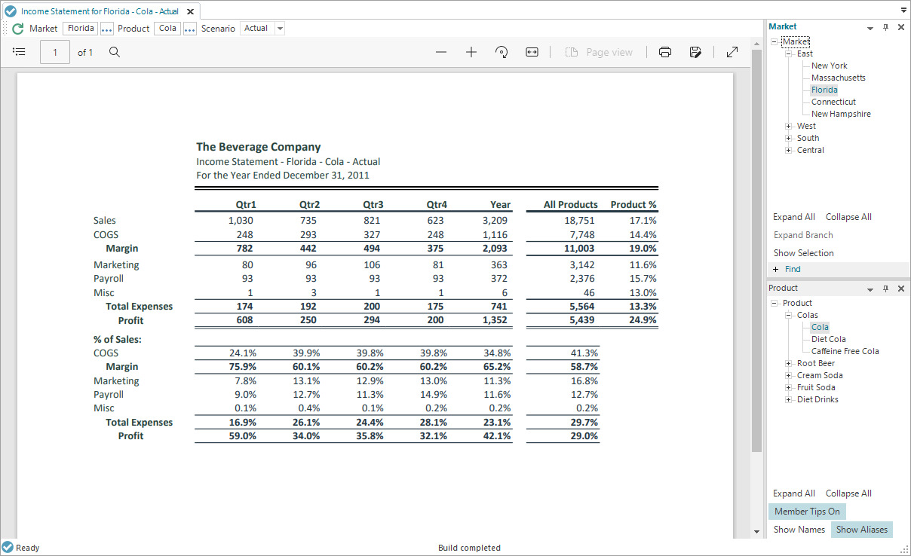Open the table of contents sidebar icon
This screenshot has height=556, width=911.
[x=20, y=52]
